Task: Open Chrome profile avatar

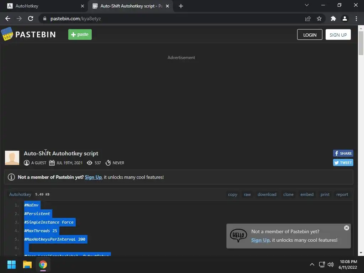Action: click(x=345, y=18)
